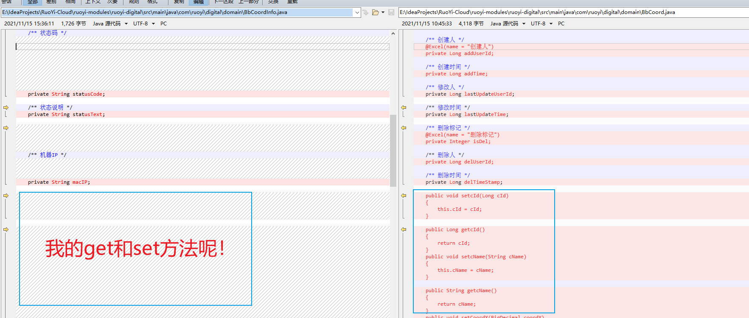Click the left pane vertical scrollbar thumb
Image resolution: width=749 pixels, height=318 pixels.
point(393,150)
